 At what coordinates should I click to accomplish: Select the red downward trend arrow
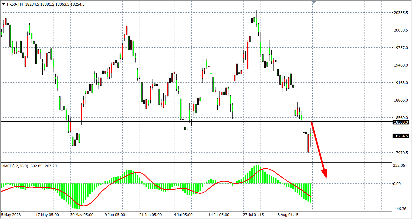point(319,149)
